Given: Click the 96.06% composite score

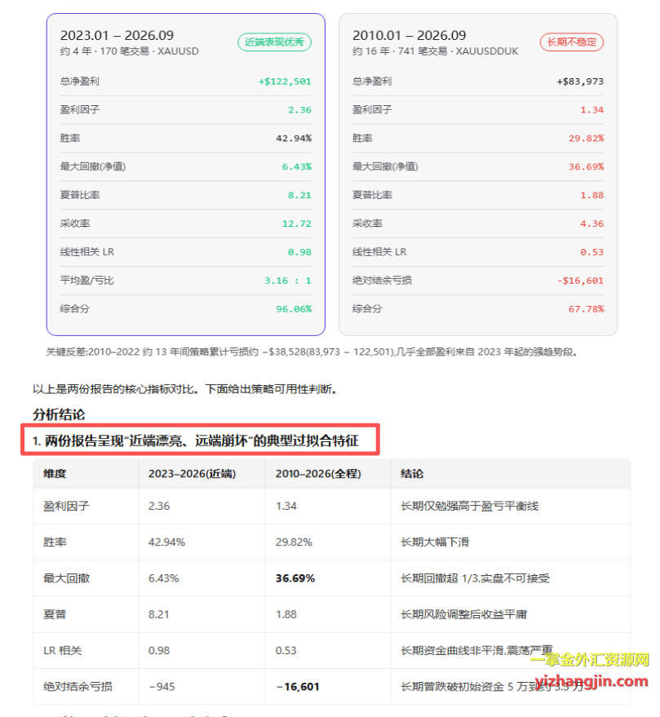Looking at the screenshot, I should click(x=293, y=309).
